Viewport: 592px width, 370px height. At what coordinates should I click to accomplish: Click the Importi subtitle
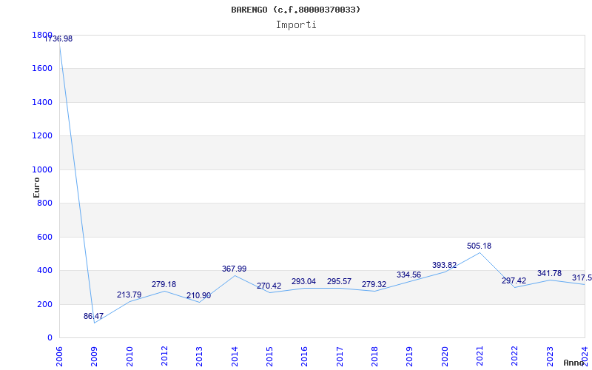pos(296,25)
